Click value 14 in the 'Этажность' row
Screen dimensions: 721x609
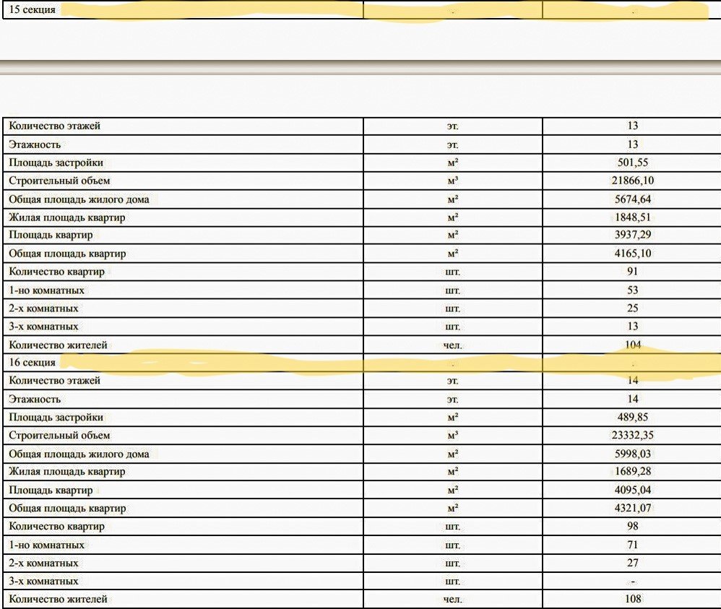[x=633, y=399]
